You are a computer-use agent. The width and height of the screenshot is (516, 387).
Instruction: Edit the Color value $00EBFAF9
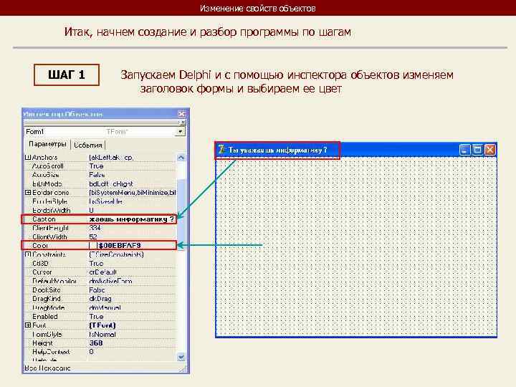(120, 246)
